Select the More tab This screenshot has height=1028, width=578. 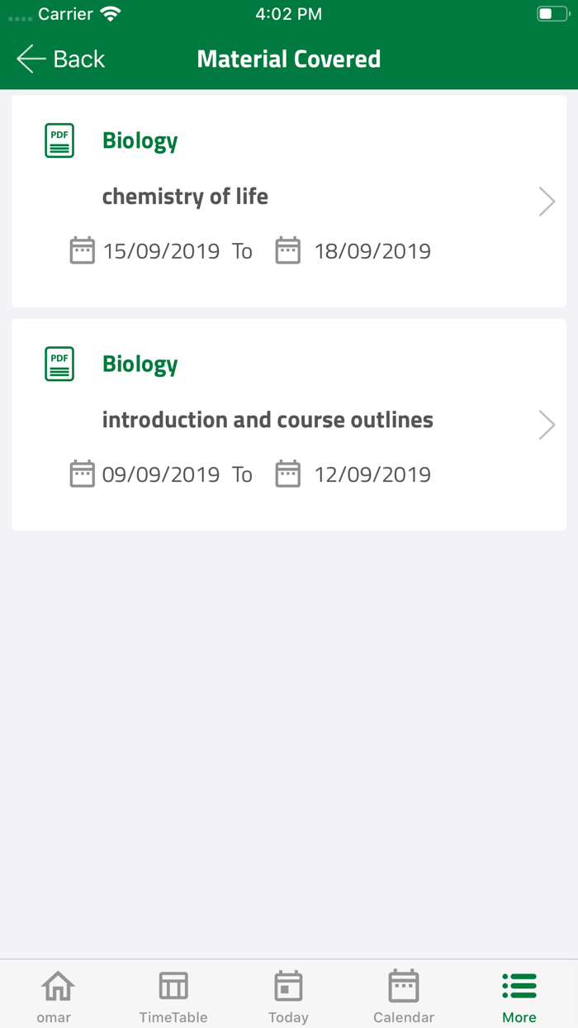(x=519, y=996)
